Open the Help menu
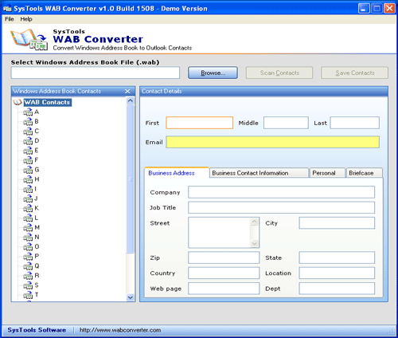 click(x=26, y=19)
